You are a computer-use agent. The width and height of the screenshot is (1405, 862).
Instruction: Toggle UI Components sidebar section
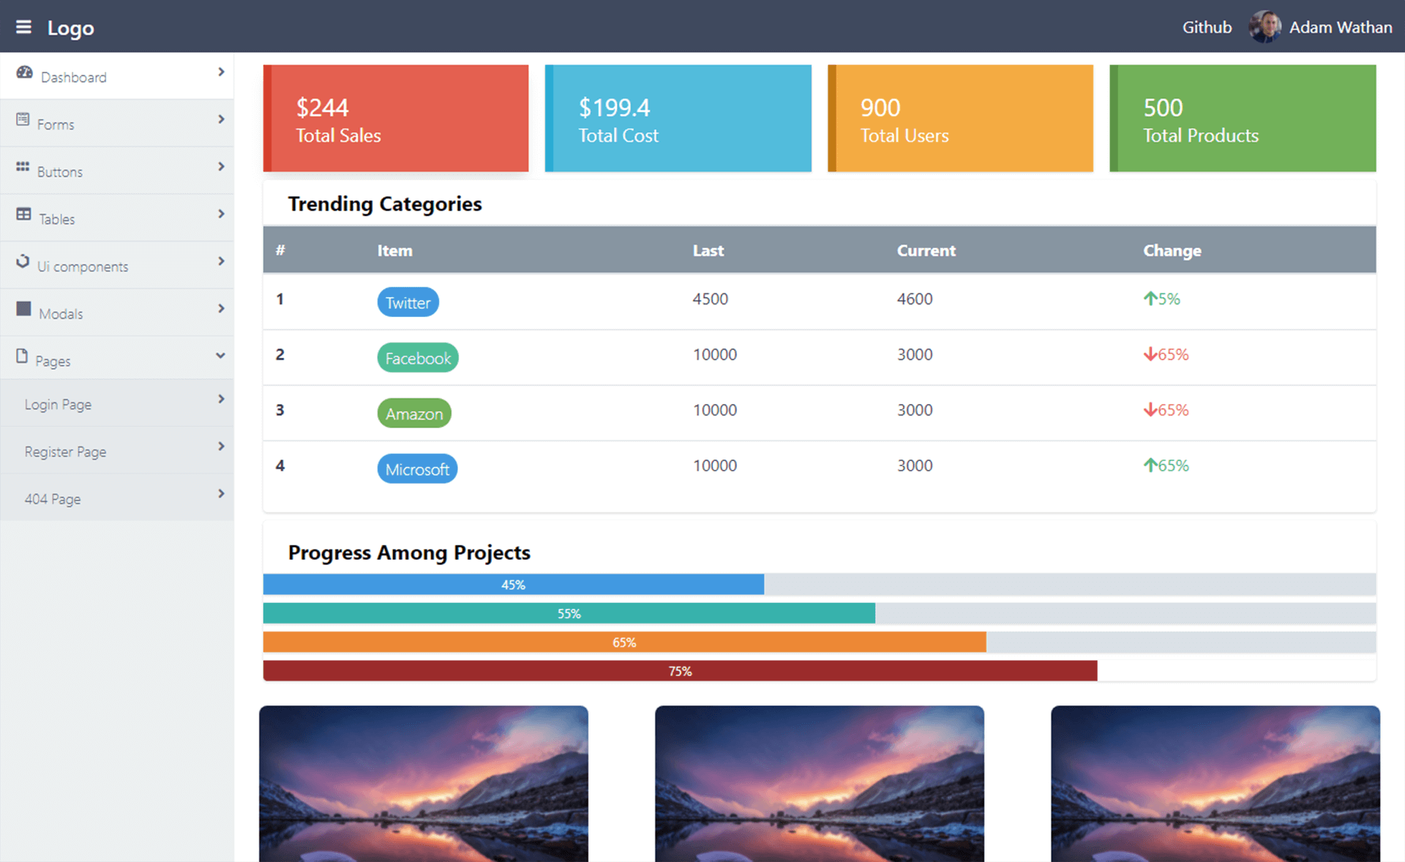119,265
